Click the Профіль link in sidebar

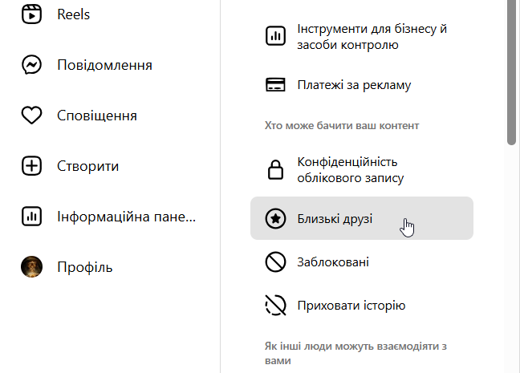pyautogui.click(x=84, y=267)
